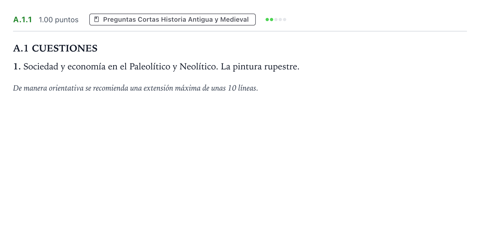Click the green A.1.1 question label
The image size is (480, 243).
[23, 20]
